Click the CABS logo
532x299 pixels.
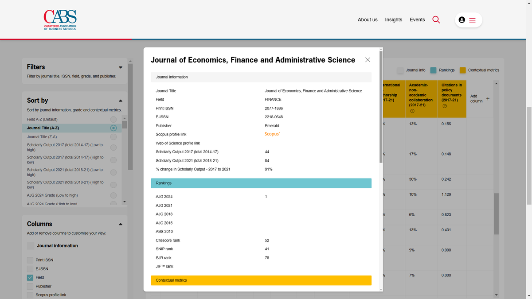(x=60, y=20)
